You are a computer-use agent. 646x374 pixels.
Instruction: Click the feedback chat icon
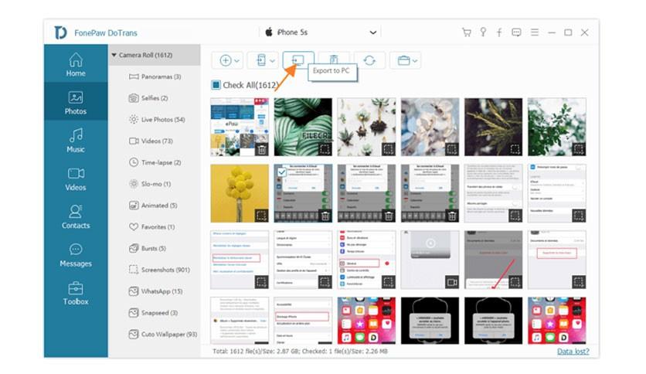(x=516, y=32)
